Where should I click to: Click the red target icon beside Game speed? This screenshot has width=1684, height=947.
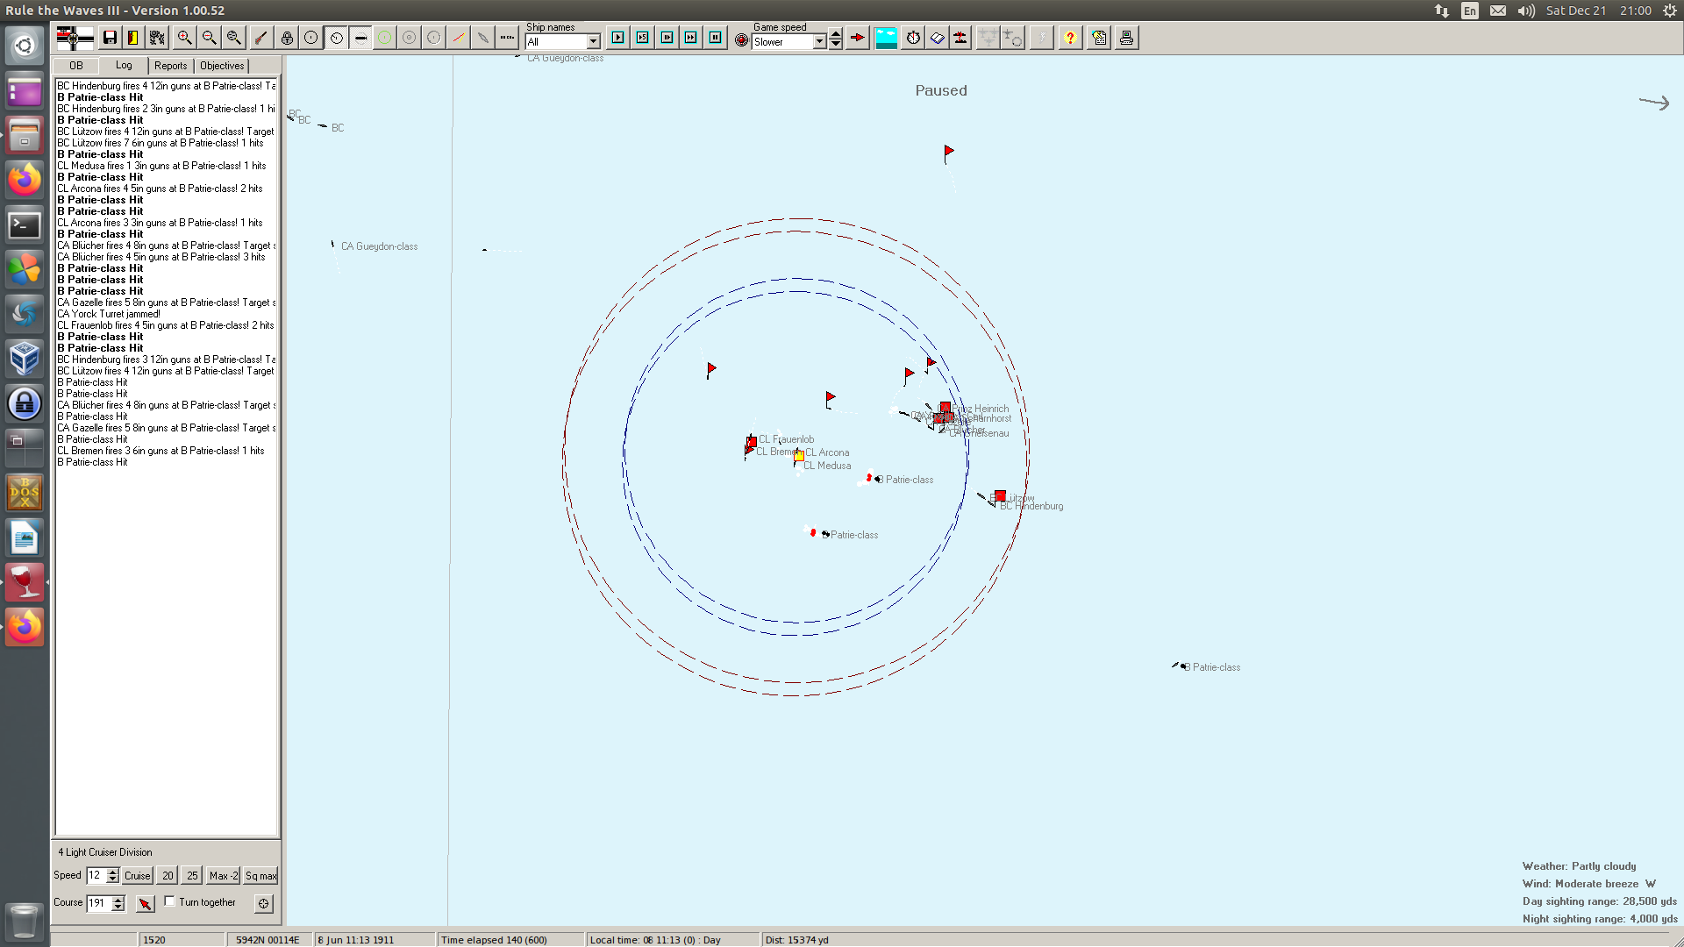pyautogui.click(x=742, y=40)
